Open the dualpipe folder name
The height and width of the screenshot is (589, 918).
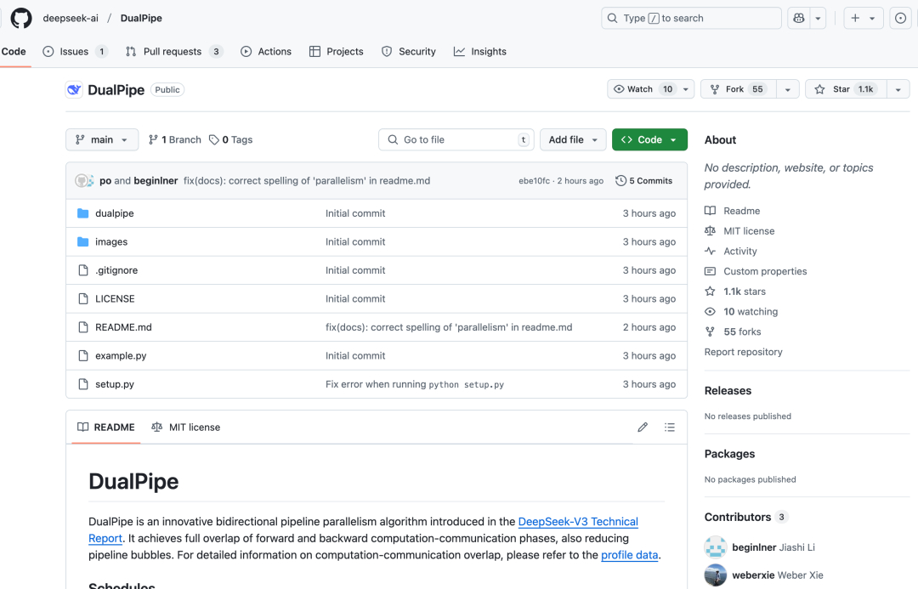point(115,213)
